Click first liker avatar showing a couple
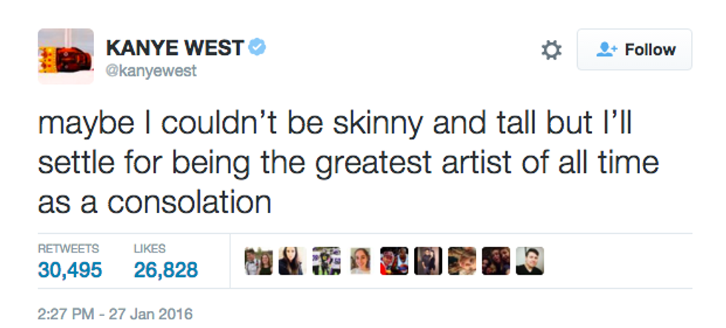The height and width of the screenshot is (328, 726). 259,261
